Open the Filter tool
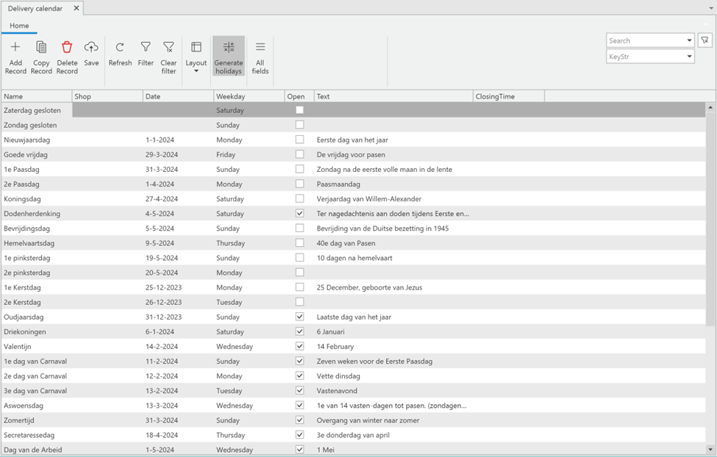The width and height of the screenshot is (717, 457). (146, 48)
